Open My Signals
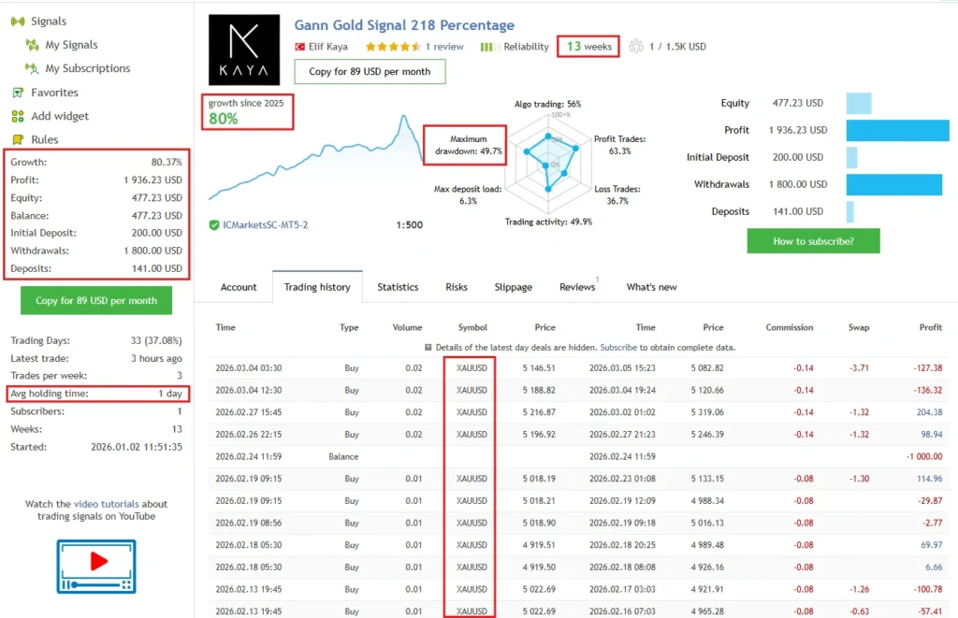958x618 pixels. [x=71, y=45]
